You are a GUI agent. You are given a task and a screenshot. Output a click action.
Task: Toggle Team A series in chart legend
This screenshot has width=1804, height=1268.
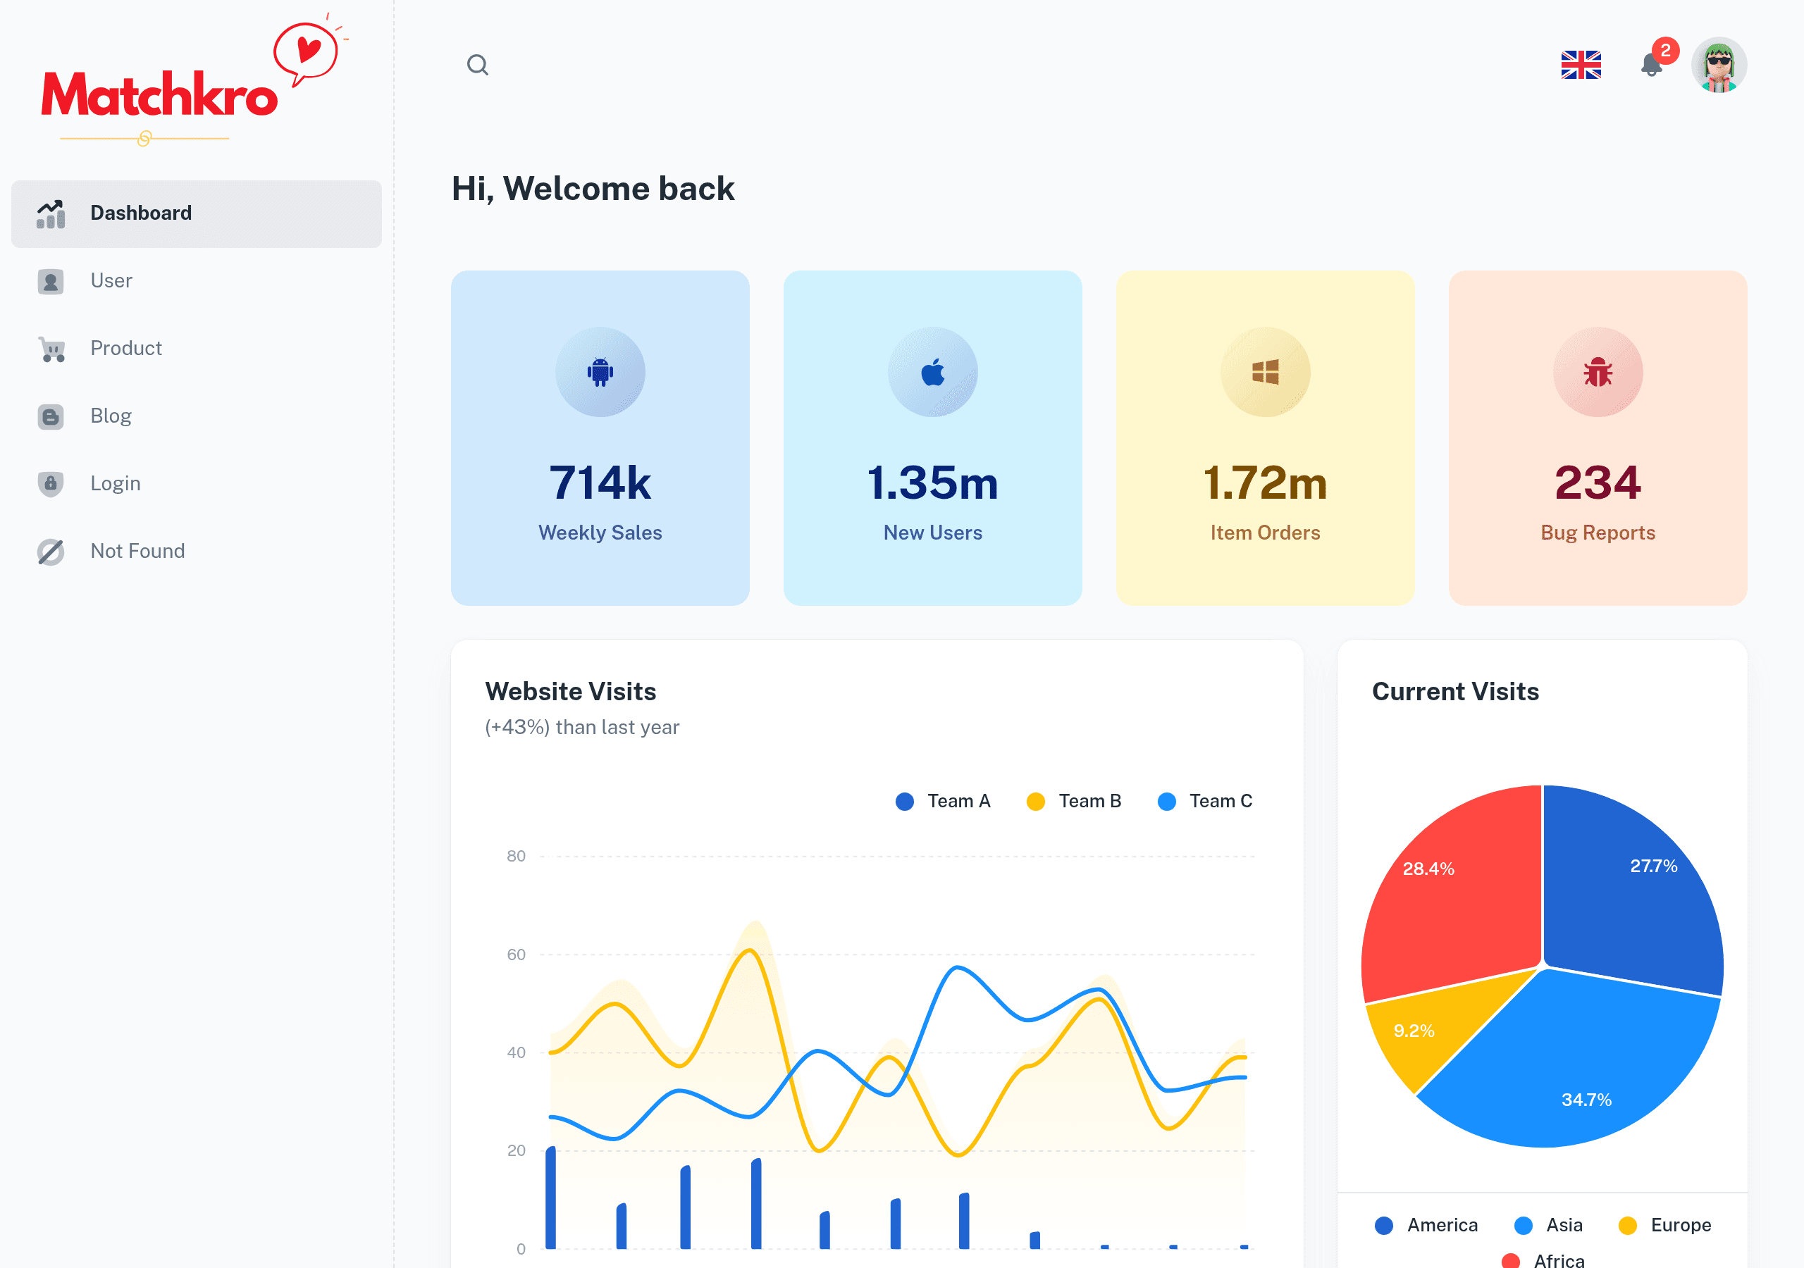point(943,802)
